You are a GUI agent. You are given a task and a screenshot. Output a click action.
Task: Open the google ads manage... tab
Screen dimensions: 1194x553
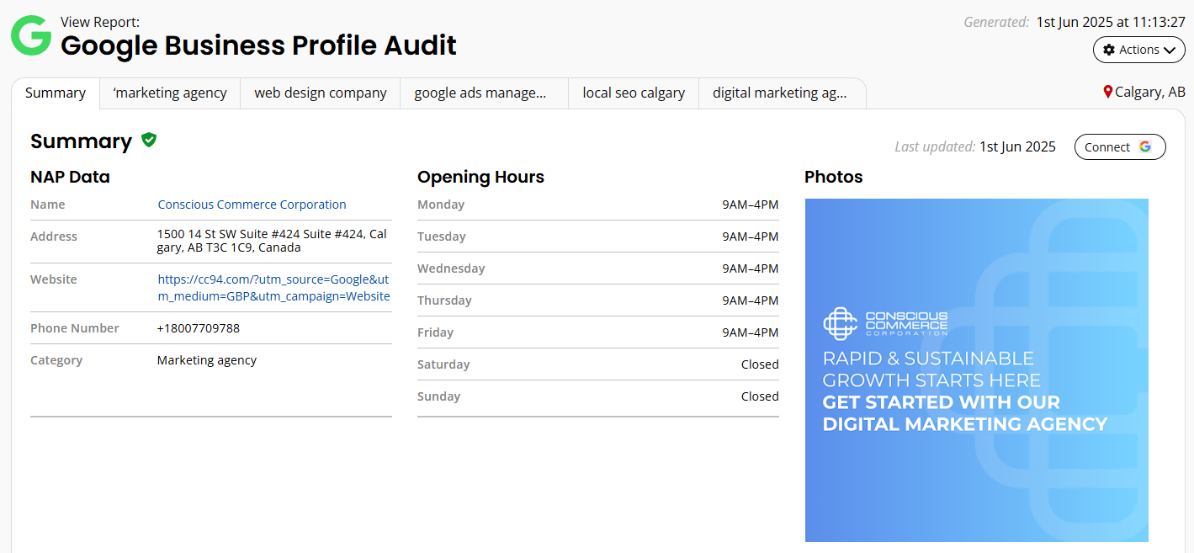point(484,93)
